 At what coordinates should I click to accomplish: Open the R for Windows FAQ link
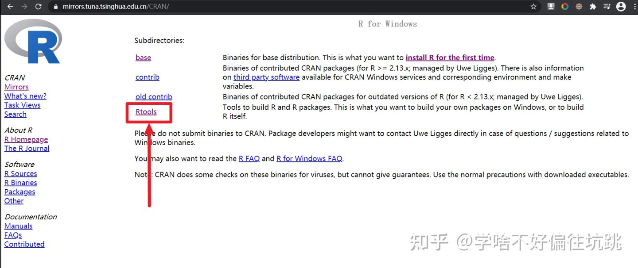click(x=310, y=158)
